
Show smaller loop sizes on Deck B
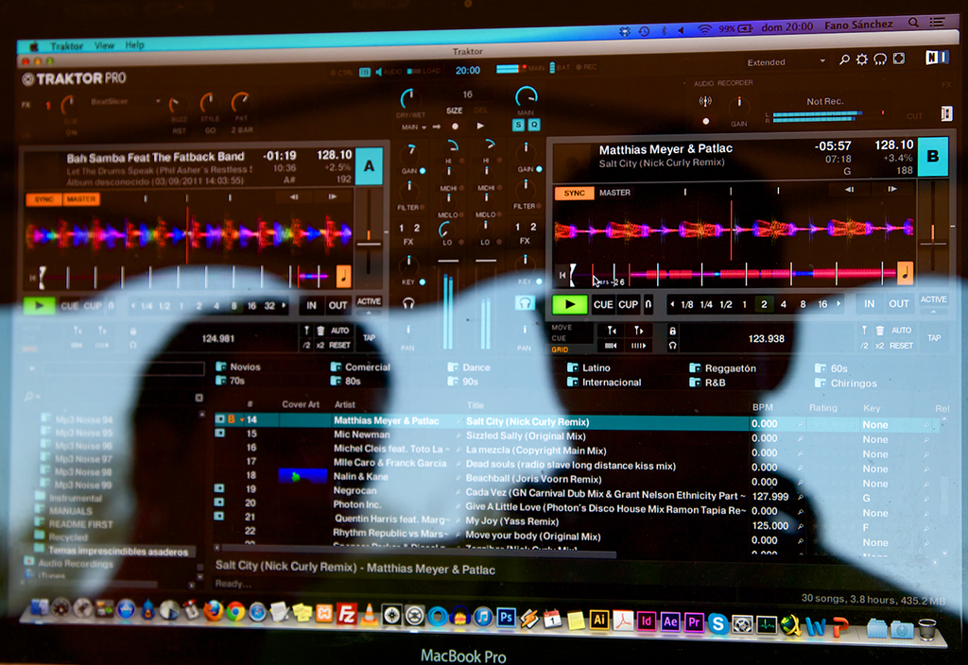click(672, 304)
